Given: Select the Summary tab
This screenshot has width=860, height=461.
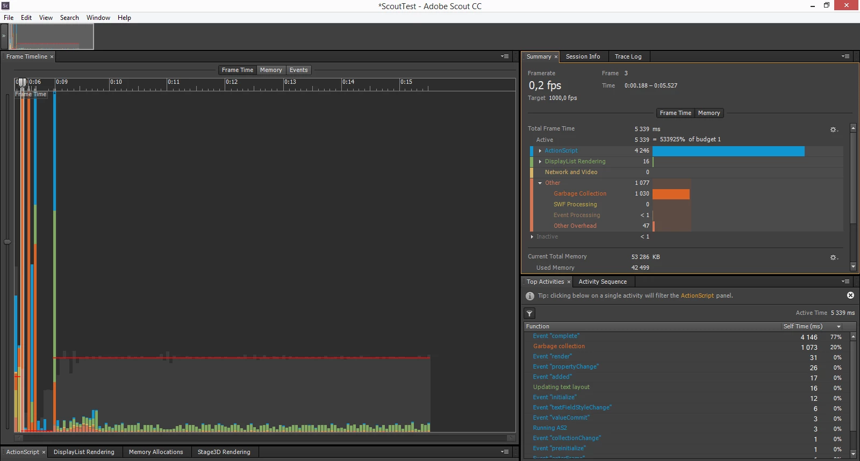Looking at the screenshot, I should [x=539, y=56].
